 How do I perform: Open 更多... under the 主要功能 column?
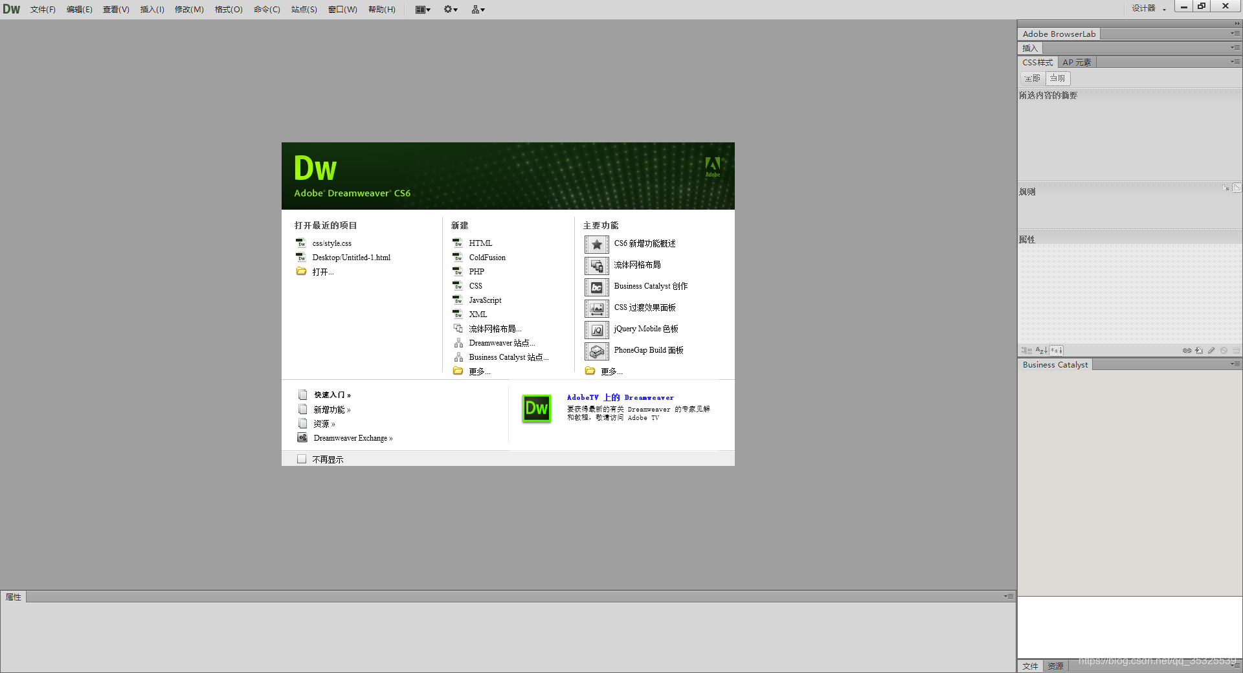pos(611,371)
